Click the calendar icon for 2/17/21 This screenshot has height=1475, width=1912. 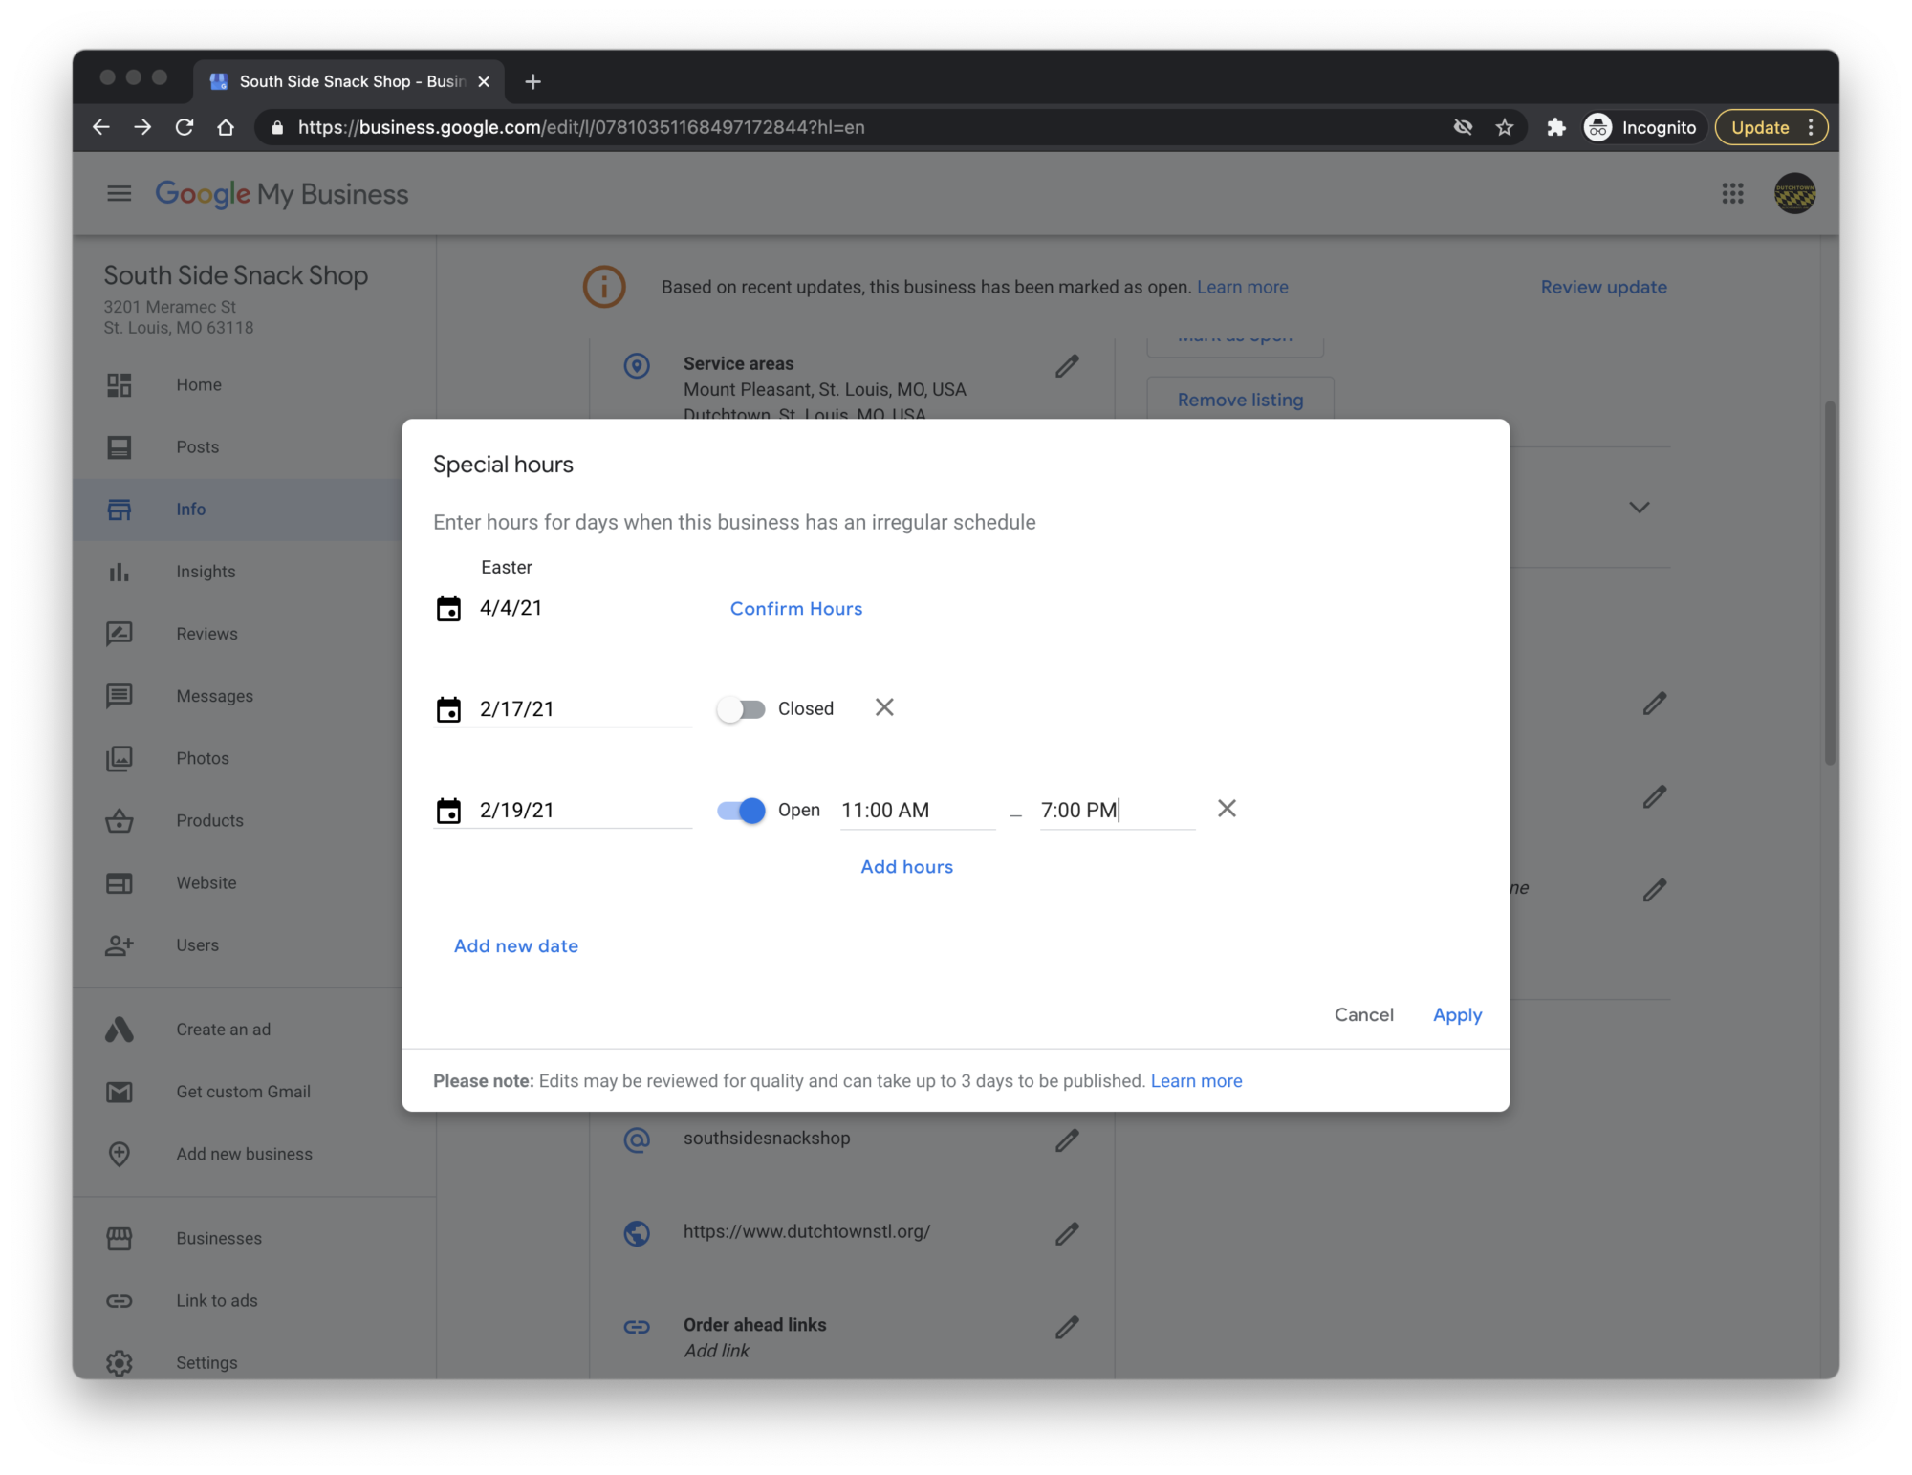tap(448, 709)
